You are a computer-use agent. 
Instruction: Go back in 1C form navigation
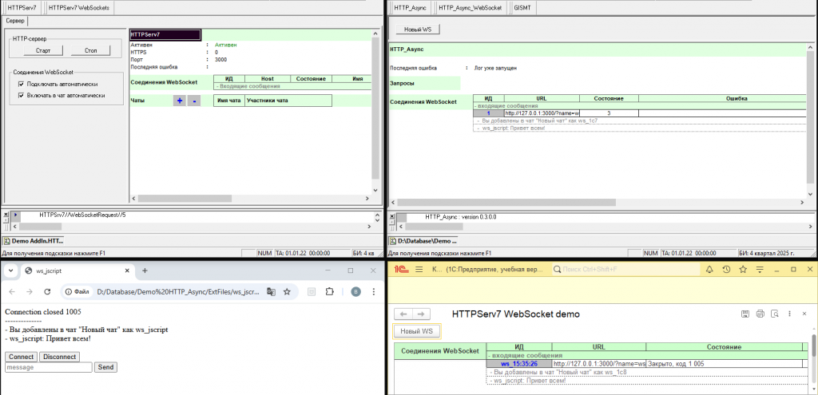pos(403,314)
